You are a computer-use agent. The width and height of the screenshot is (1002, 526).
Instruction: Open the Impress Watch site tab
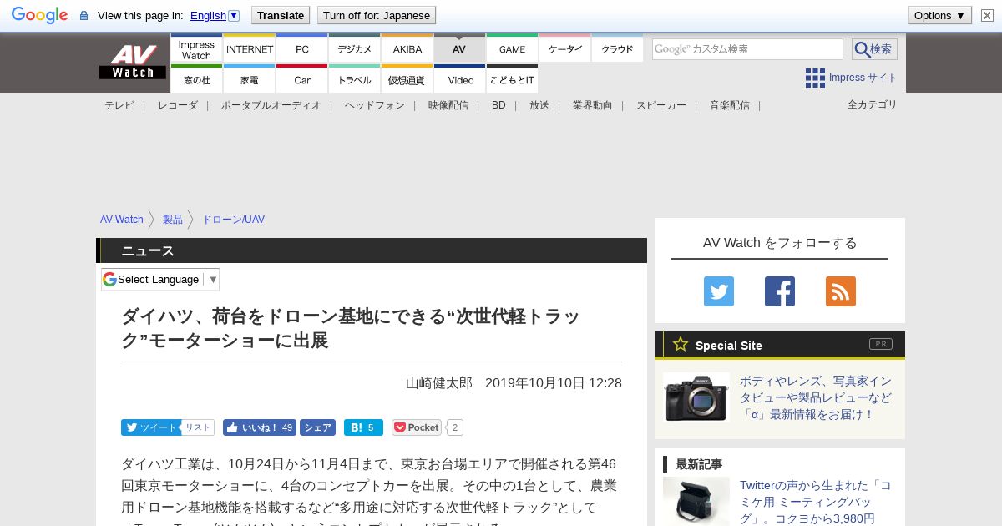coord(196,49)
